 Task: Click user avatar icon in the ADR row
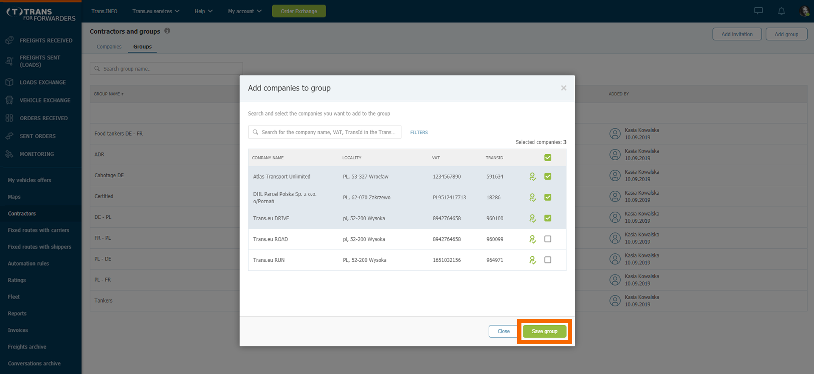(x=615, y=155)
